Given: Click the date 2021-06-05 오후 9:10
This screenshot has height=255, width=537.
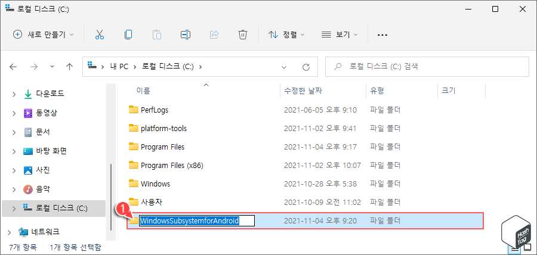Looking at the screenshot, I should pyautogui.click(x=320, y=110).
